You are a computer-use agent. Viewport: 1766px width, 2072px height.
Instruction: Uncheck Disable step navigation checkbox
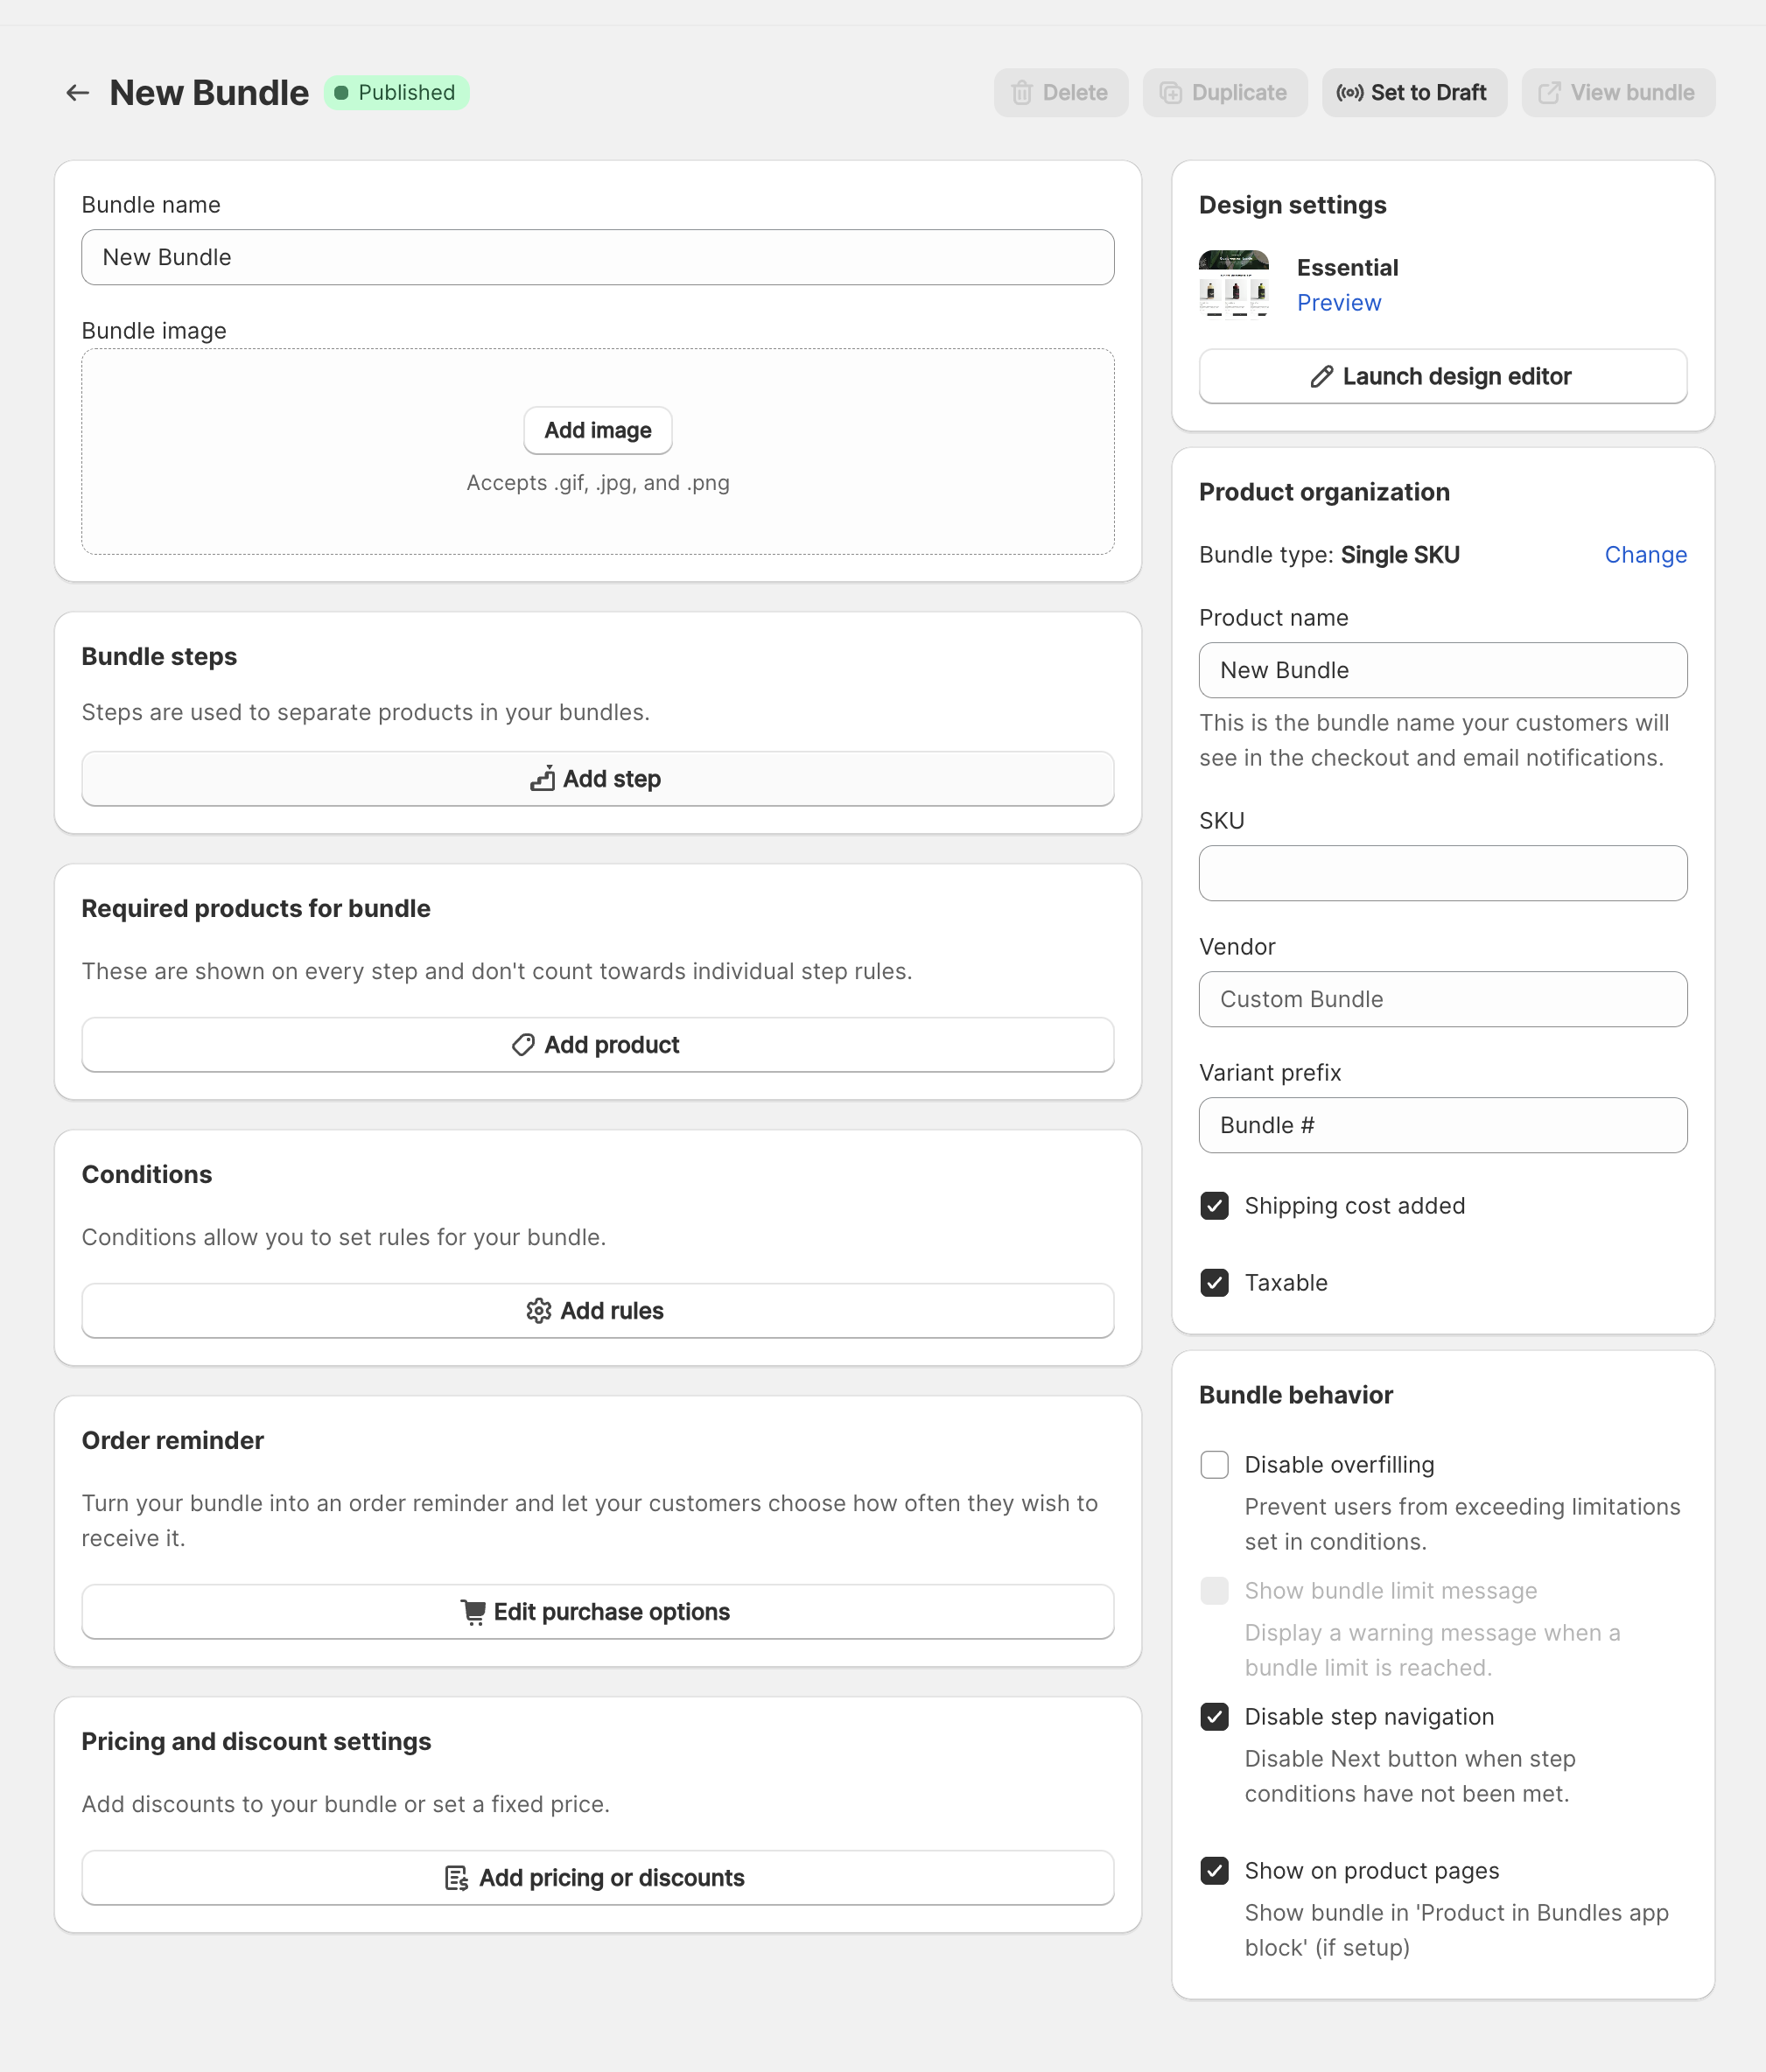coord(1214,1717)
